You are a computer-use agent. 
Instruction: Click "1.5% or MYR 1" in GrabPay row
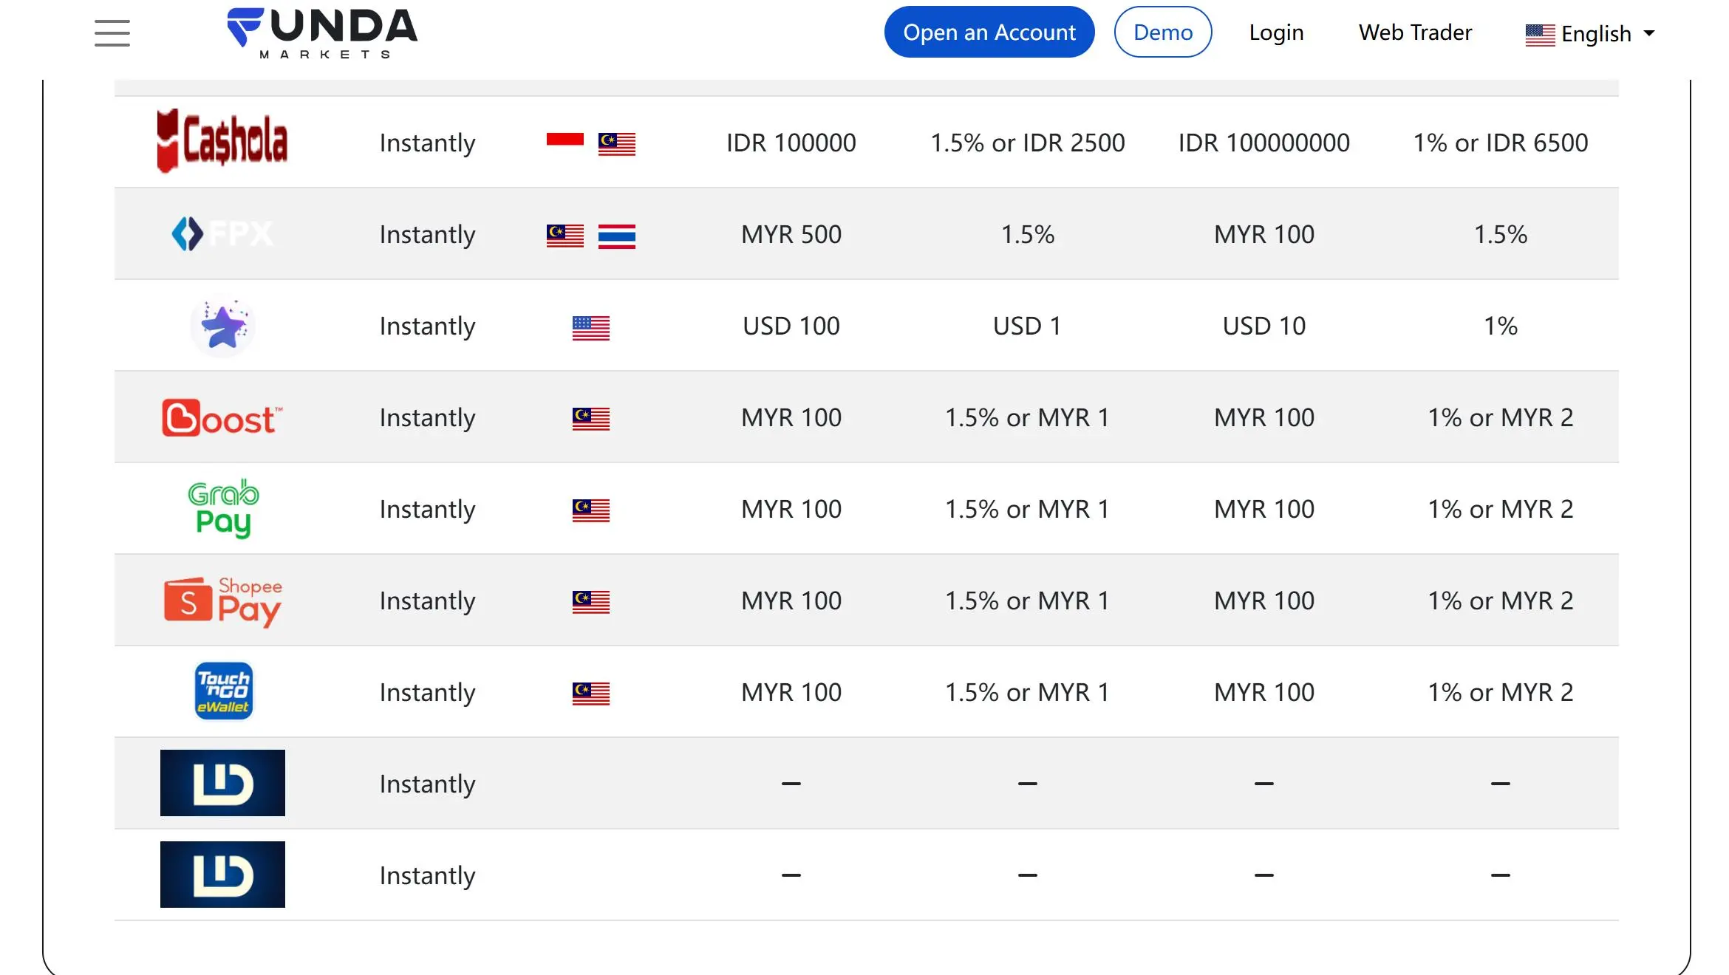click(1028, 509)
